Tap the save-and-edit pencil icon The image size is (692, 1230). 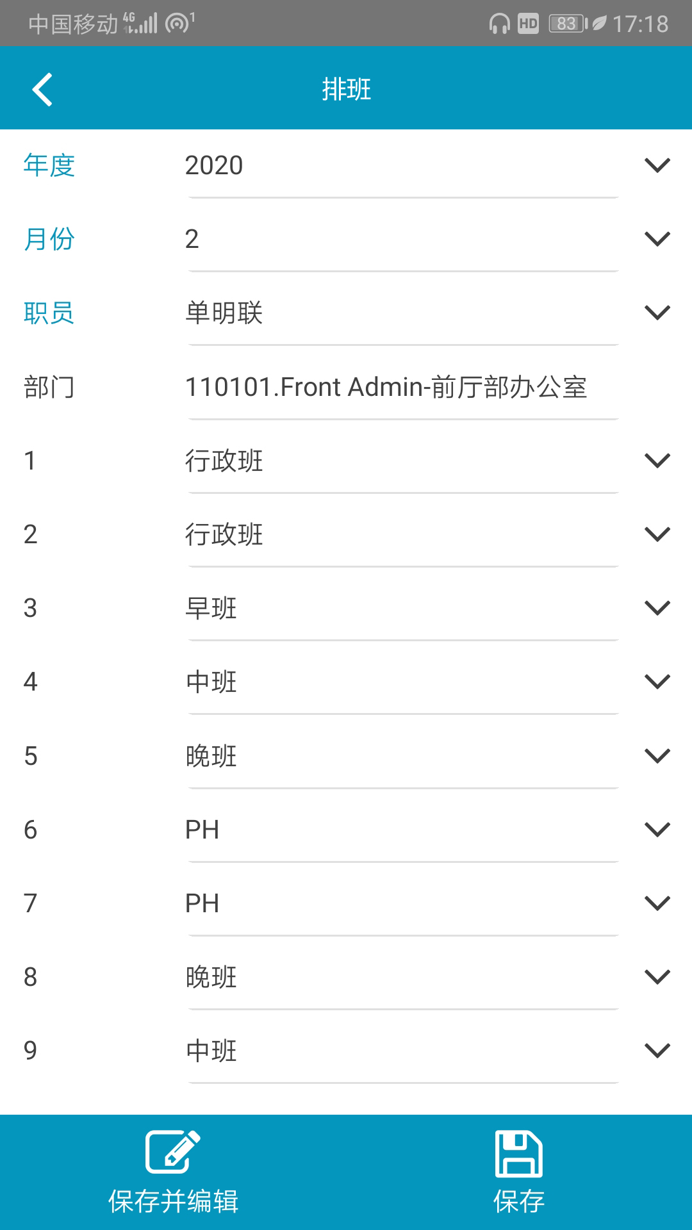click(x=173, y=1152)
